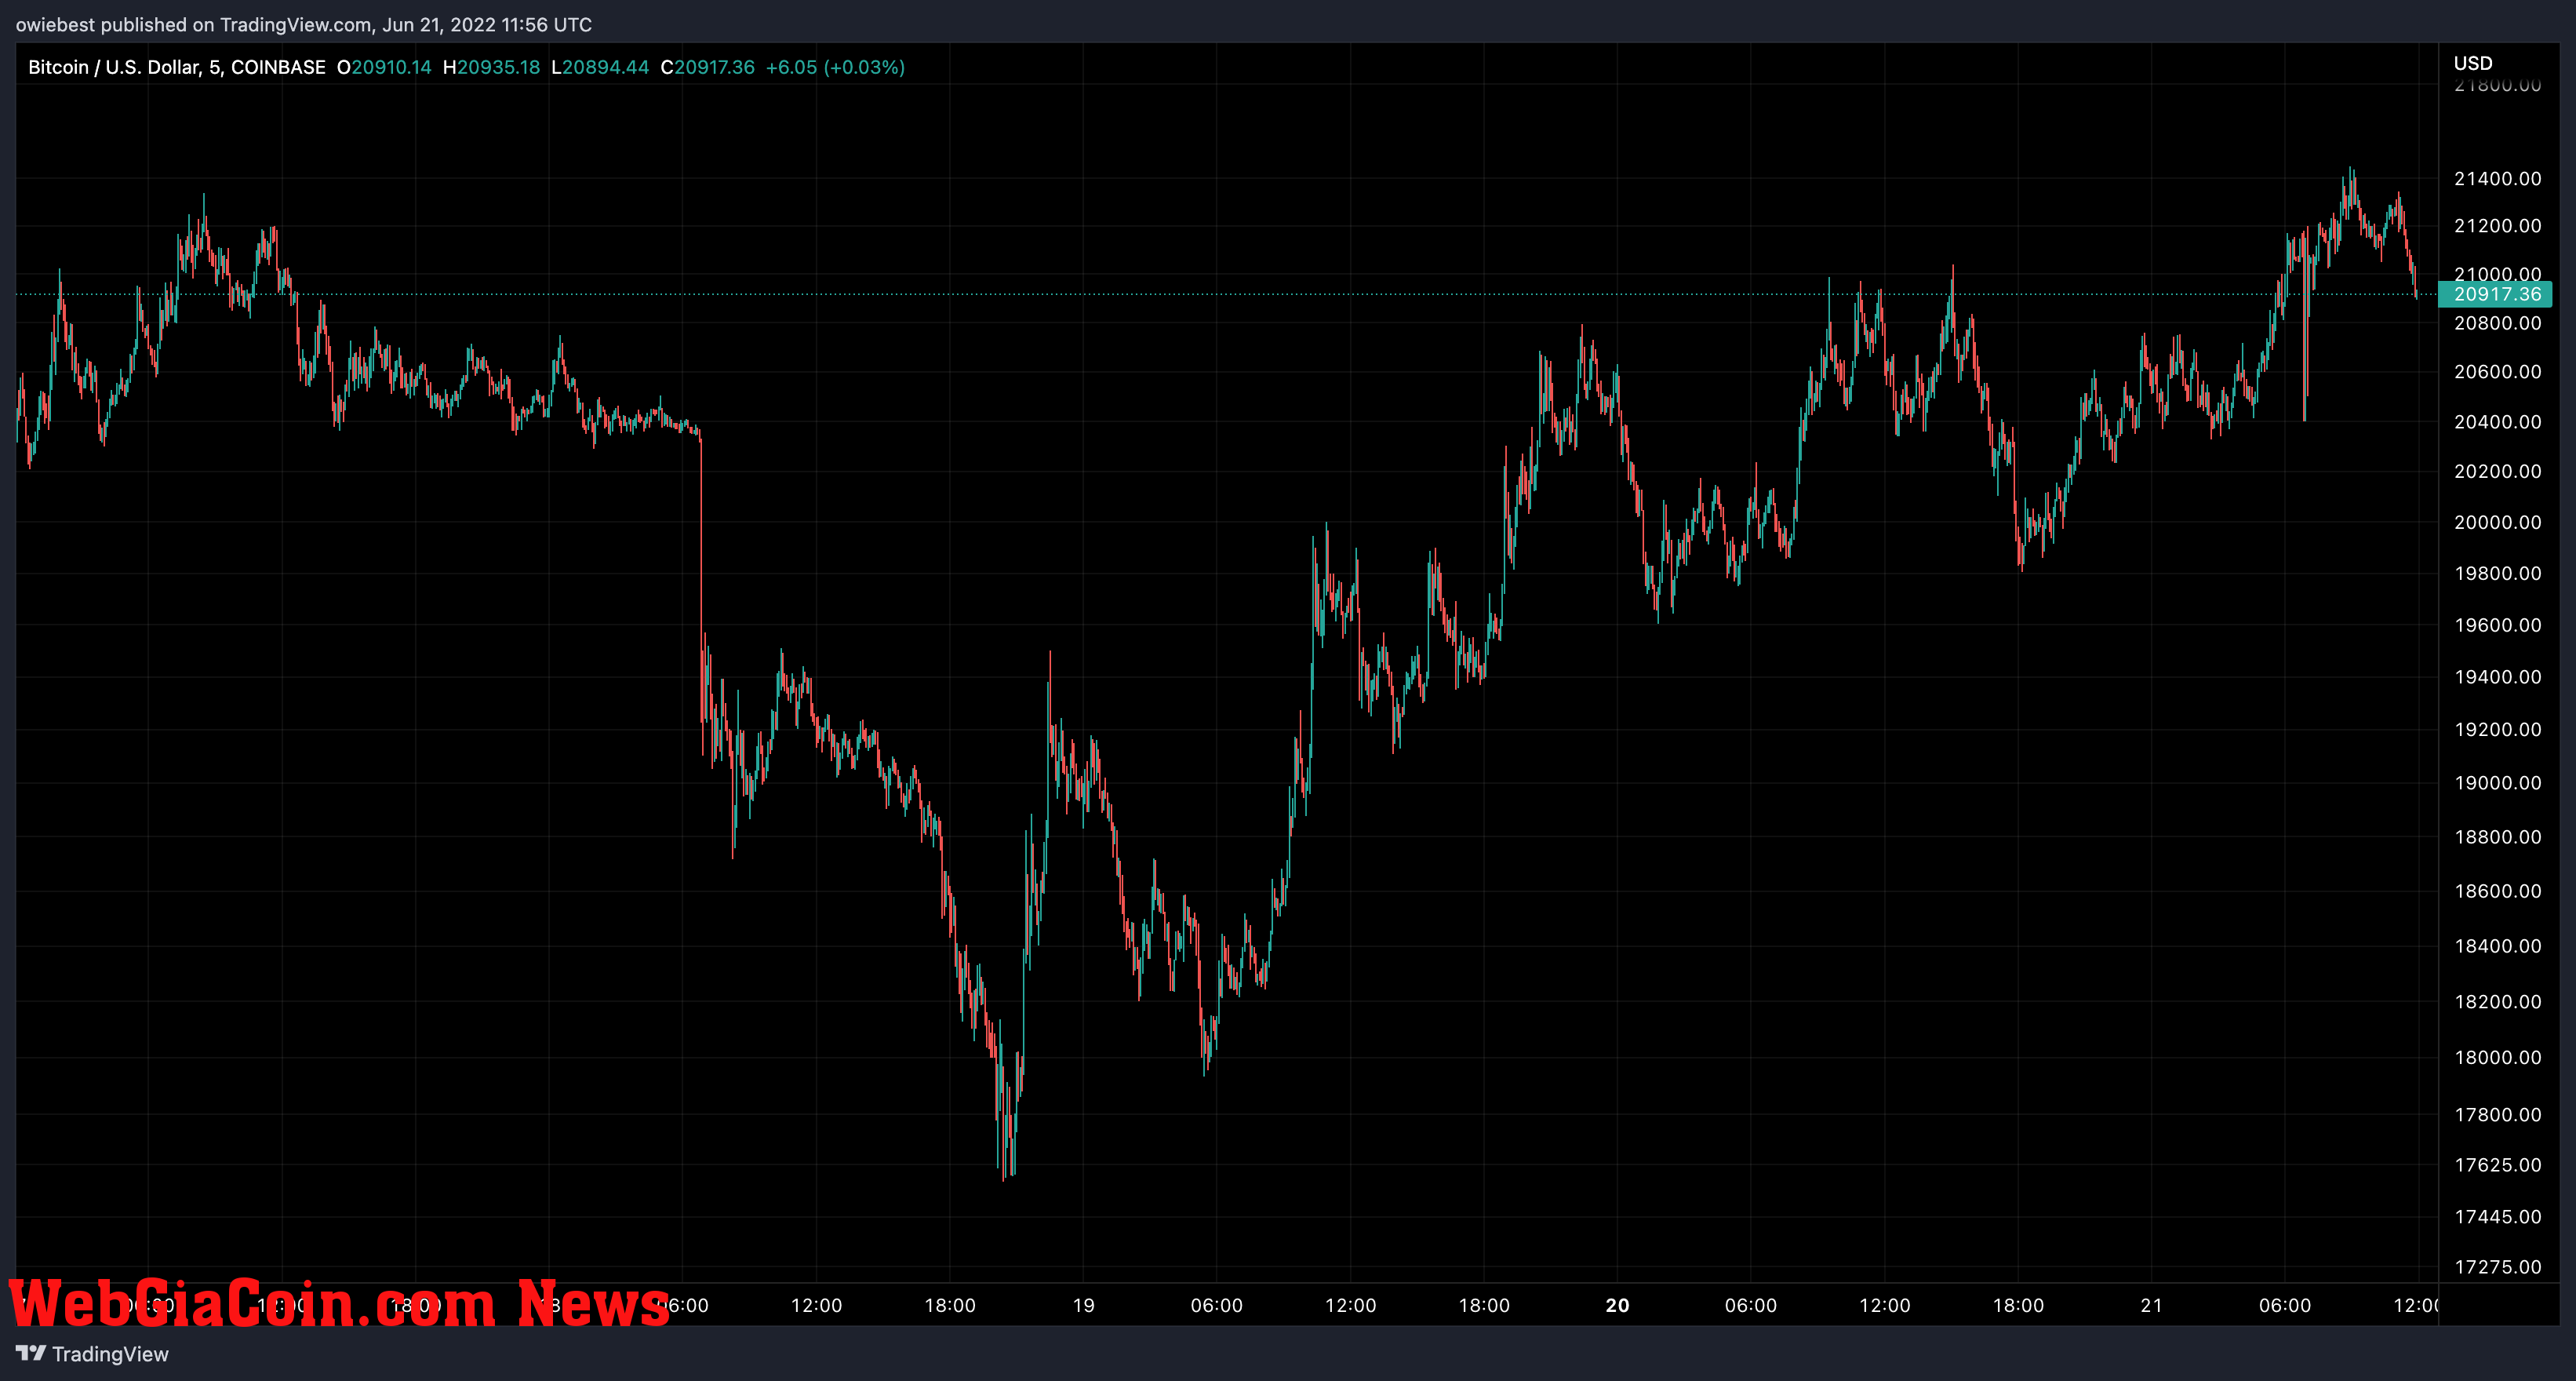2576x1381 pixels.
Task: Click the 06:00 label just after date 21
Action: tap(2285, 1306)
